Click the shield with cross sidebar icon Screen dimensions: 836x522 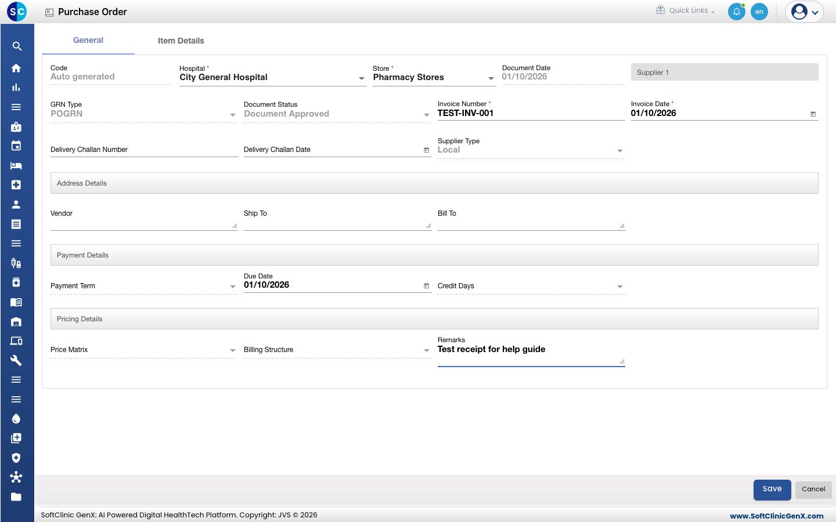(16, 458)
